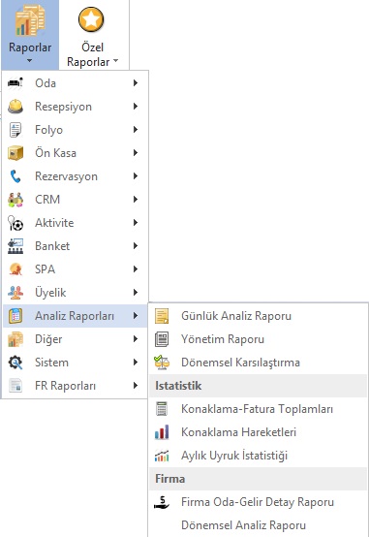Click the Aktivite sports icon
This screenshot has height=537, width=369.
tap(15, 223)
